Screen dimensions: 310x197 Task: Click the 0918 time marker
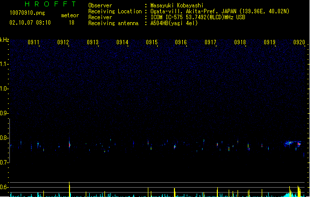240,42
